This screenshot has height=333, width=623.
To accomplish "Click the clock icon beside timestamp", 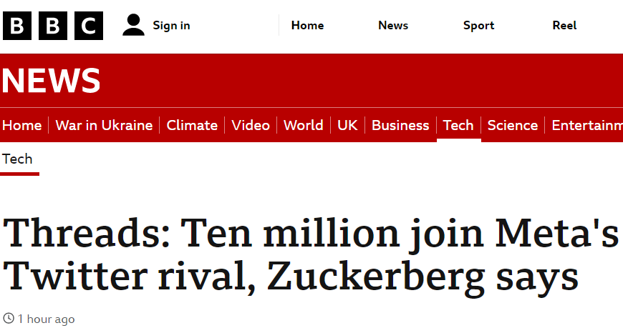I will [9, 319].
